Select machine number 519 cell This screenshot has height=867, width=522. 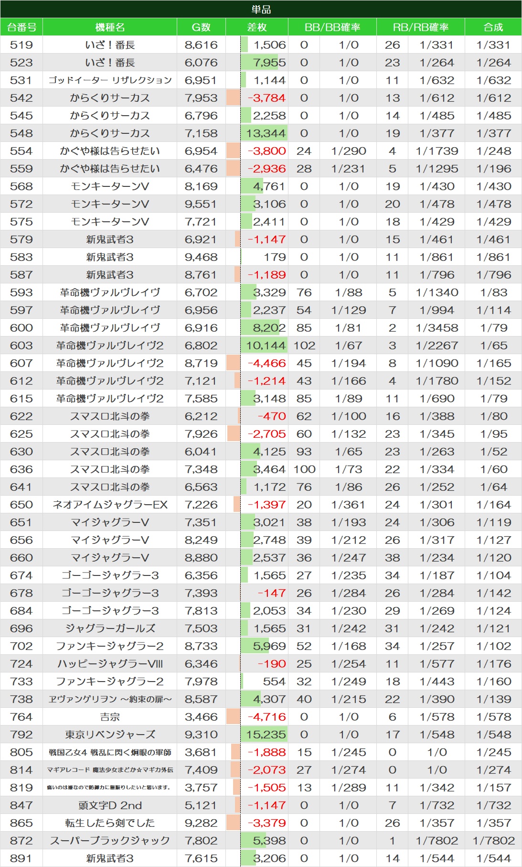point(21,45)
